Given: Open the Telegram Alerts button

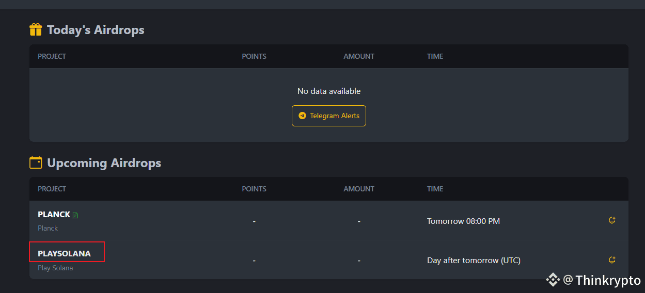Looking at the screenshot, I should pos(329,116).
